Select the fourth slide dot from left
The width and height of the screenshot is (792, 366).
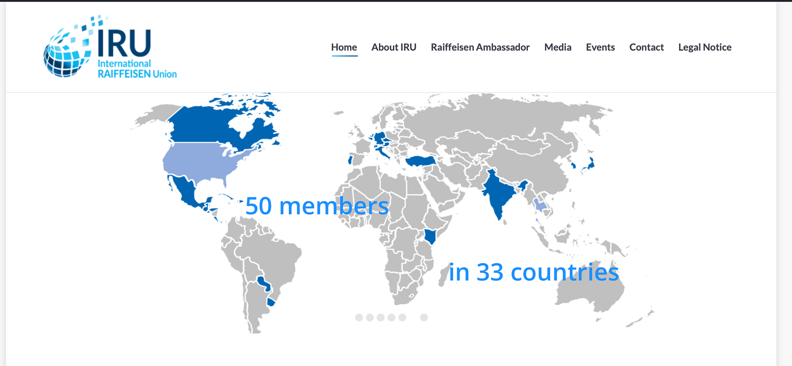391,317
